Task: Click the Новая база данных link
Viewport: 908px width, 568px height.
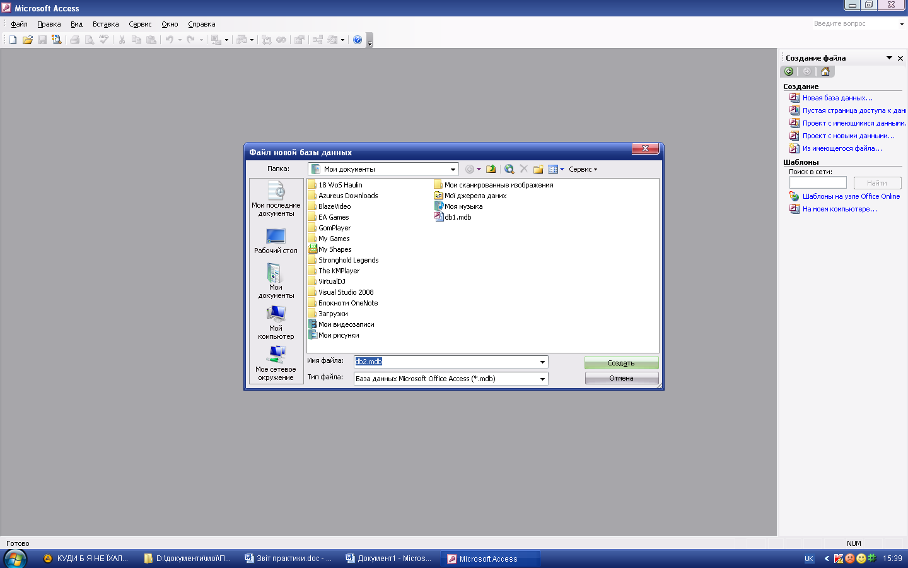Action: point(837,98)
